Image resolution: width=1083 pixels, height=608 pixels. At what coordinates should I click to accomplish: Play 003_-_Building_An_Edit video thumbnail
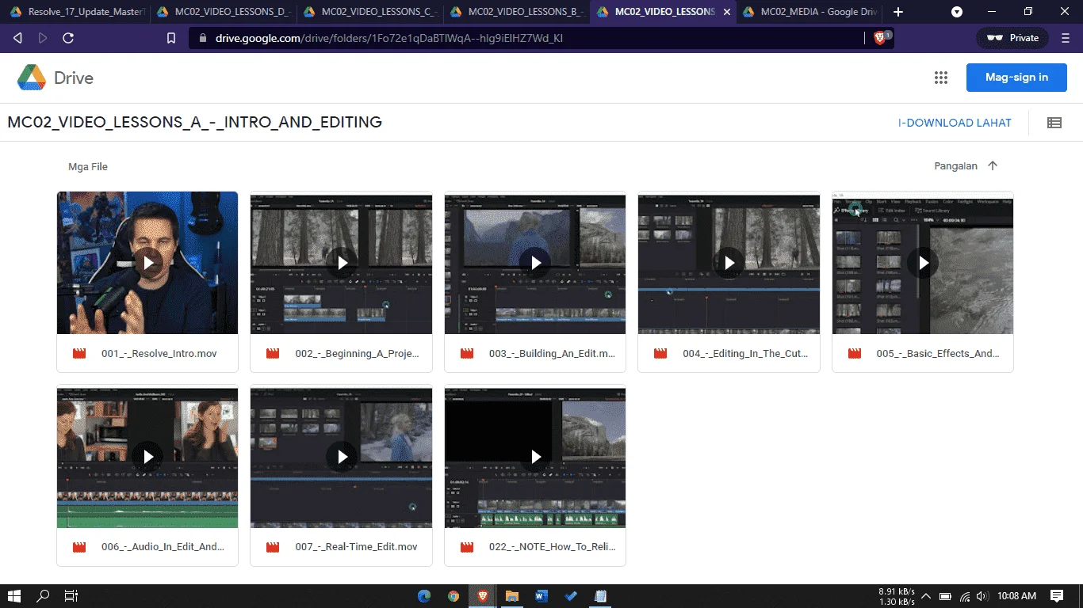pyautogui.click(x=535, y=263)
